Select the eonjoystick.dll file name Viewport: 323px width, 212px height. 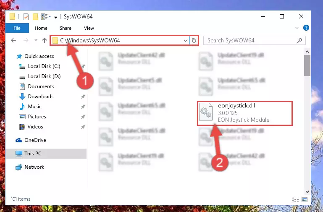tap(236, 106)
